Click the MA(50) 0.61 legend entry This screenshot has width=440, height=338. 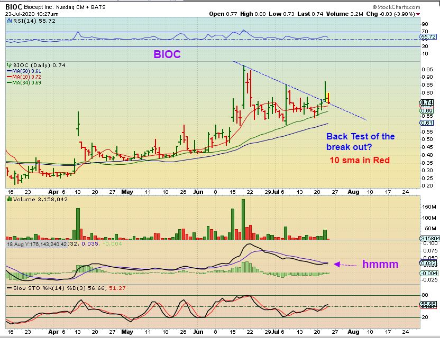(x=24, y=71)
